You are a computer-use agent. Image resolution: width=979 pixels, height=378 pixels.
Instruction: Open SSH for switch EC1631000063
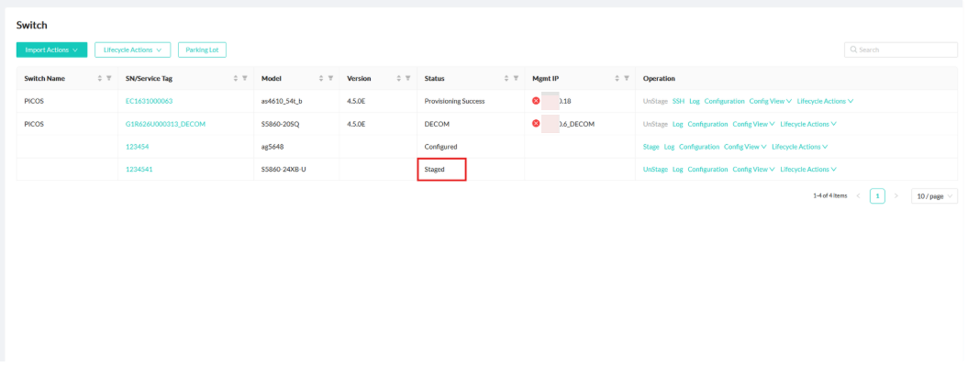(x=678, y=101)
